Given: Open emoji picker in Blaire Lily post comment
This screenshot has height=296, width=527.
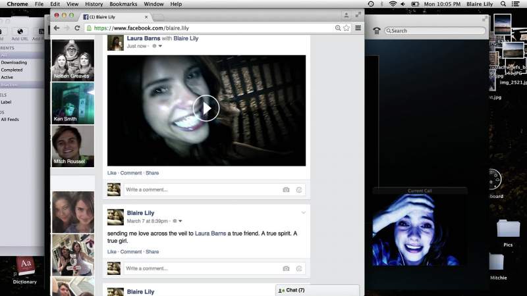Looking at the screenshot, I should [299, 268].
